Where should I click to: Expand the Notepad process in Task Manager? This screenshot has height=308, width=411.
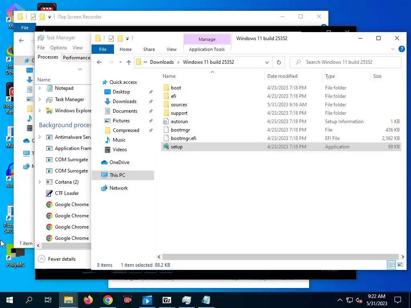click(x=40, y=88)
